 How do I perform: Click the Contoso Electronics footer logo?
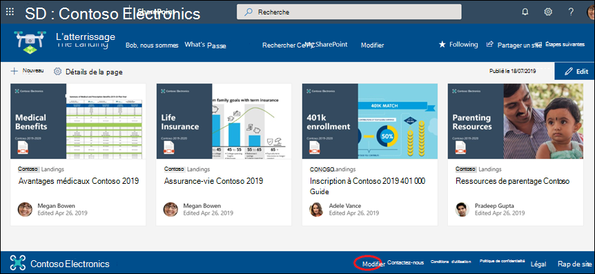pyautogui.click(x=18, y=264)
